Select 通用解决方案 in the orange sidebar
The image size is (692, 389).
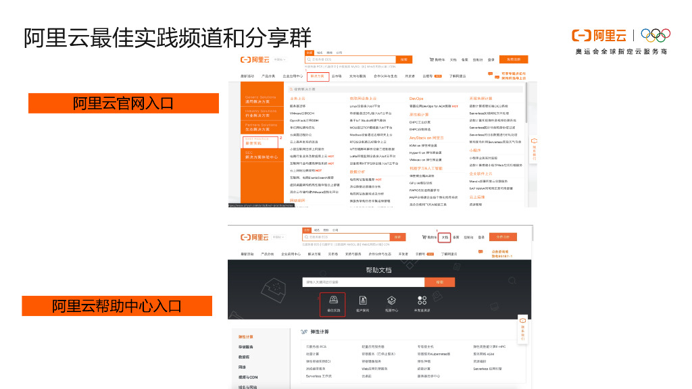[261, 100]
